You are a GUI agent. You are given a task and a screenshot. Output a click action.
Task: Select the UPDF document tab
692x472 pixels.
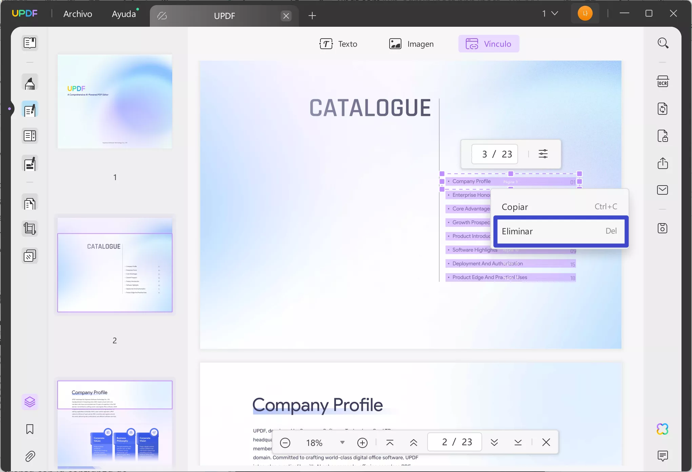click(224, 16)
